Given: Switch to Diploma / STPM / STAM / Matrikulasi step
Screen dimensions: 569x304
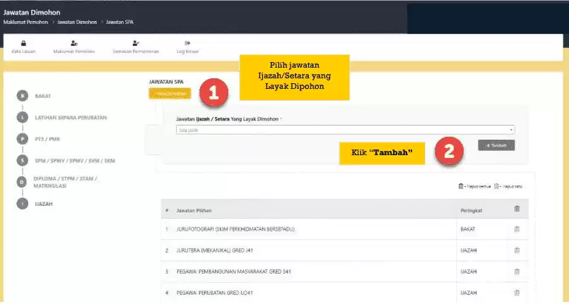Looking at the screenshot, I should pos(23,182).
